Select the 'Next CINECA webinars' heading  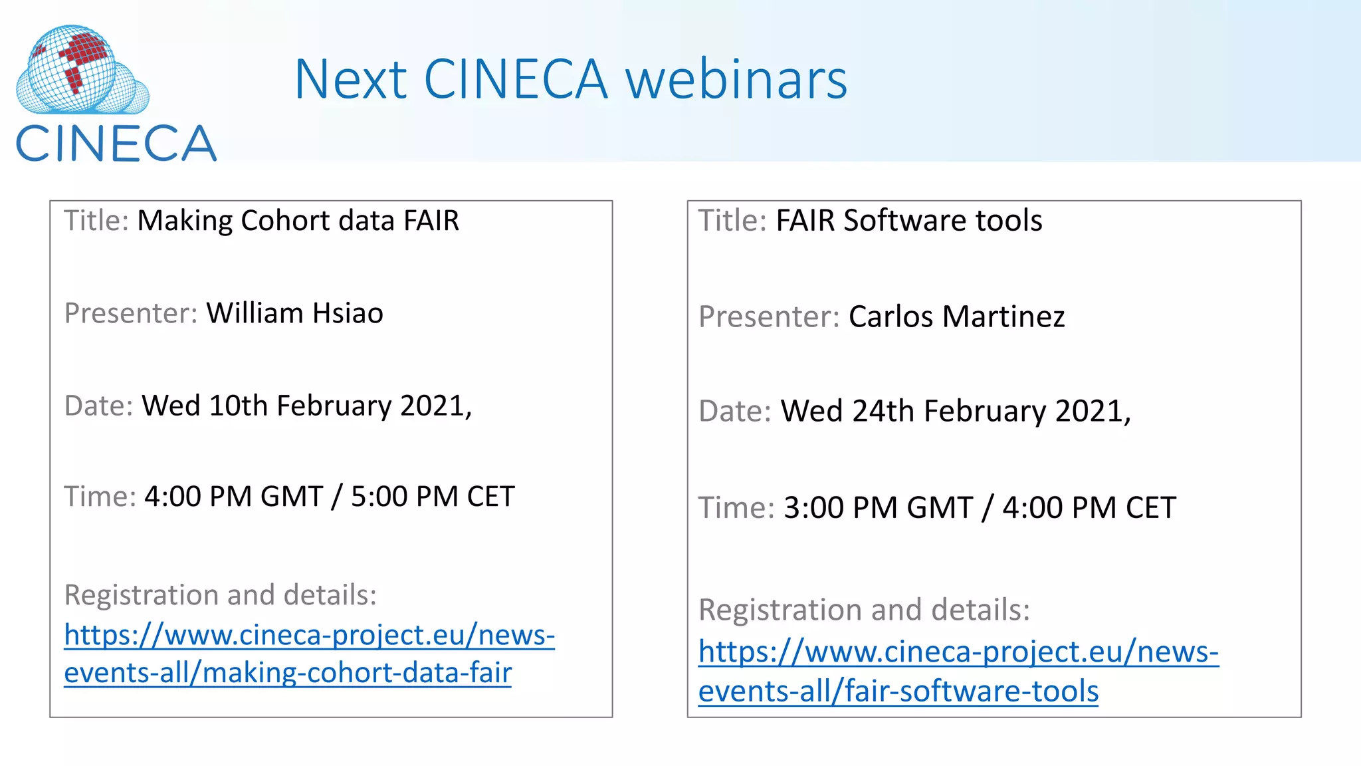570,79
